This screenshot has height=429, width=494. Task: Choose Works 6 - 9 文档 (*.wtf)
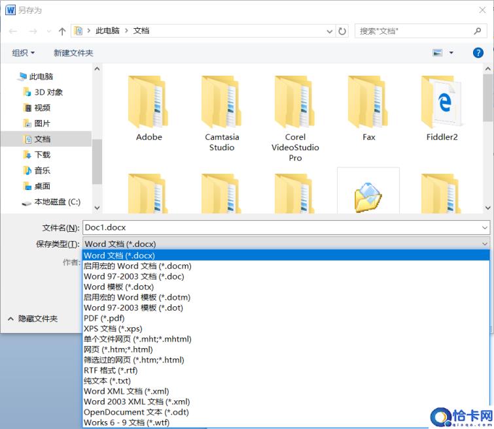(286, 422)
